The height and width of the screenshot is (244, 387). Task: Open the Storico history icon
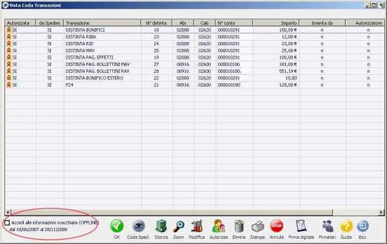click(161, 226)
